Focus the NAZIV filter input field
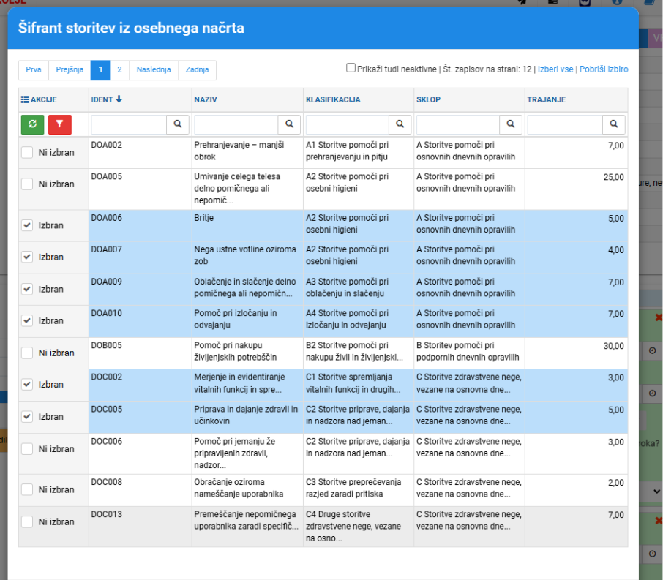The image size is (663, 580). click(236, 124)
